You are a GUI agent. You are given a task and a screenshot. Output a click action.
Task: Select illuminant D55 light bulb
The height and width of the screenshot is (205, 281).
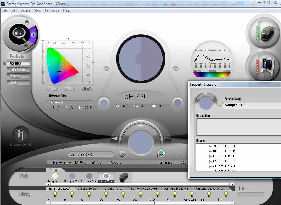tap(123, 194)
